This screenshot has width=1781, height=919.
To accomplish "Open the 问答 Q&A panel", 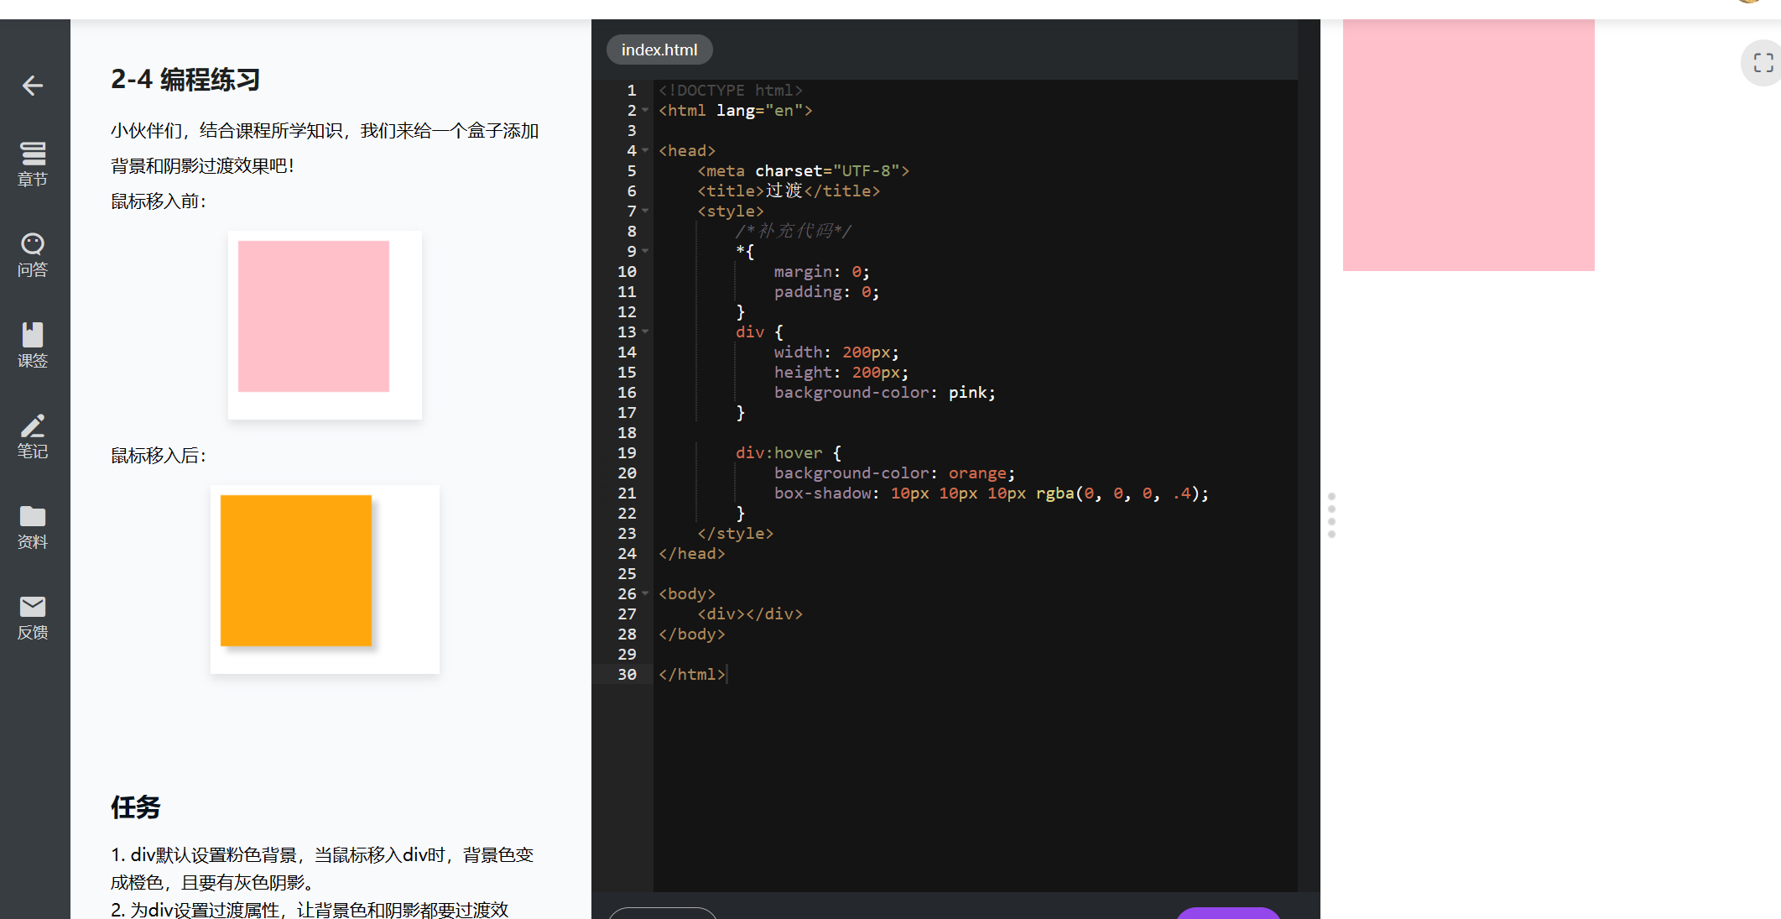I will (x=33, y=254).
